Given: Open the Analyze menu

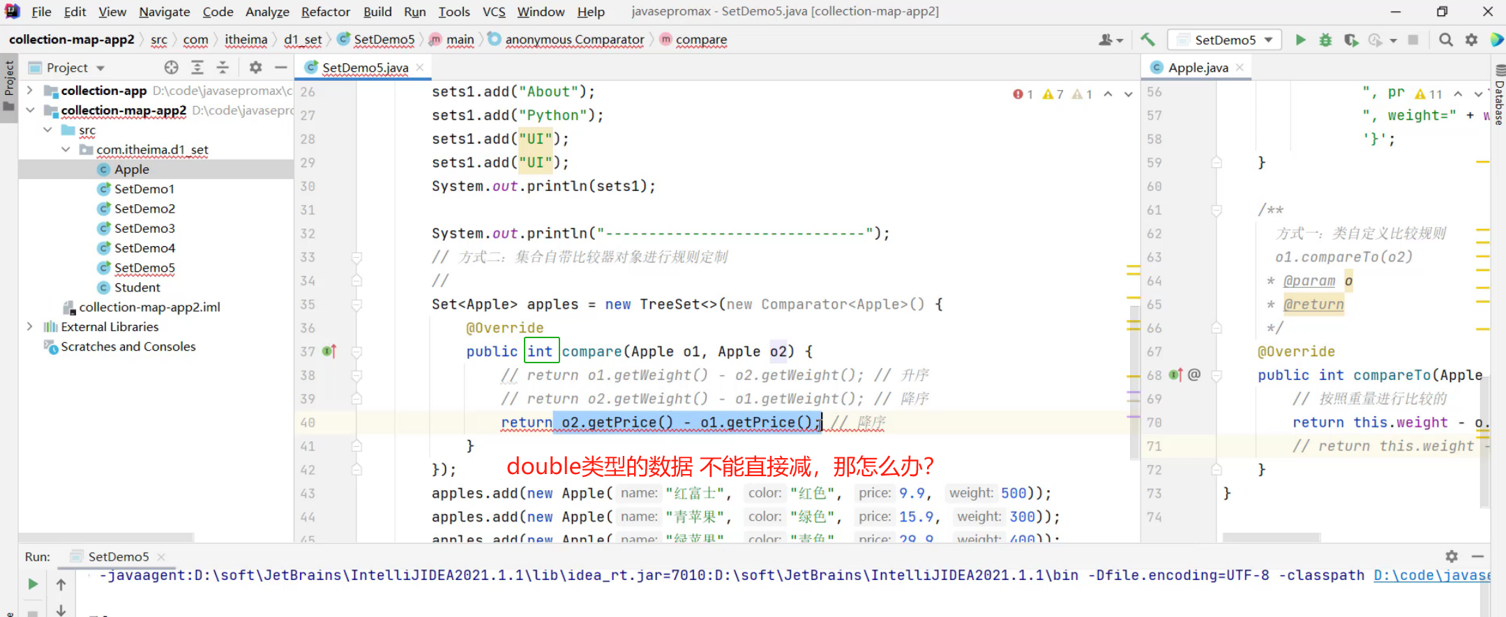Looking at the screenshot, I should click(267, 12).
